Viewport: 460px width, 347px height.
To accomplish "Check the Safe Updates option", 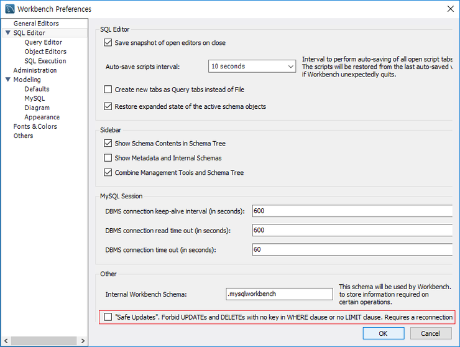I will click(108, 317).
